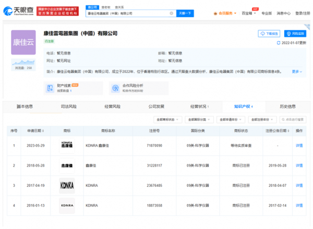Switch to 查关系 search tab
Image resolution: width=313 pixels, height=229 pixels.
pos(119,7)
